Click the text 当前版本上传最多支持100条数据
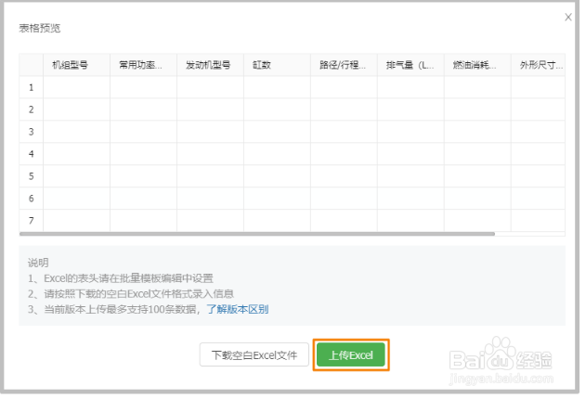The image size is (586, 399). click(x=120, y=309)
